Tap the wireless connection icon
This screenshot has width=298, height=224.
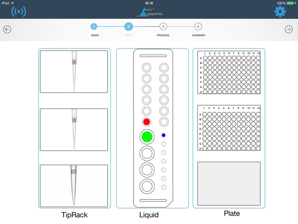(x=19, y=12)
